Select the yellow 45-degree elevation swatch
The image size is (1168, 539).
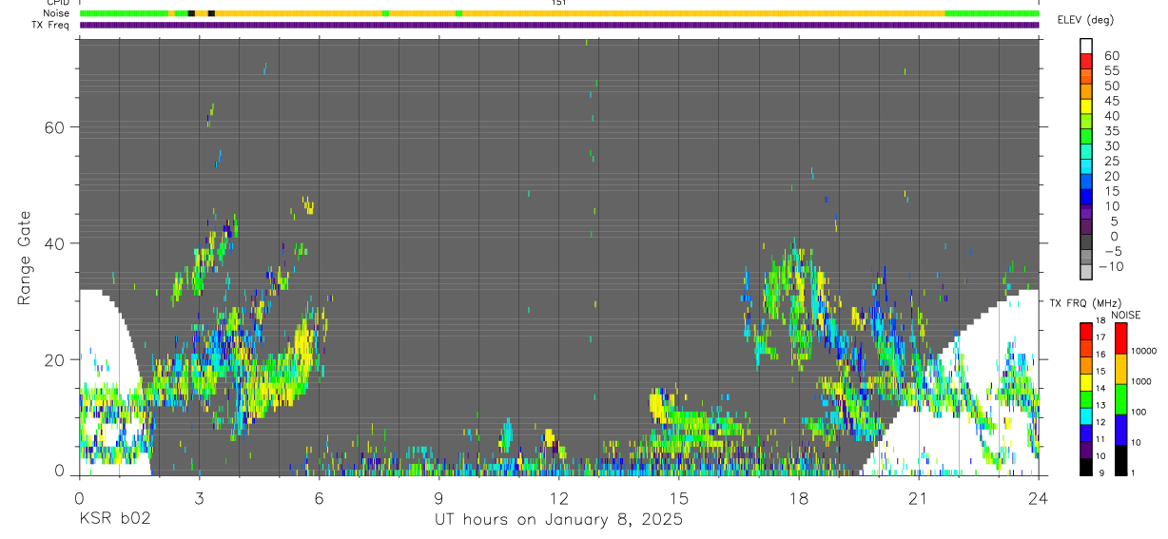(1086, 106)
